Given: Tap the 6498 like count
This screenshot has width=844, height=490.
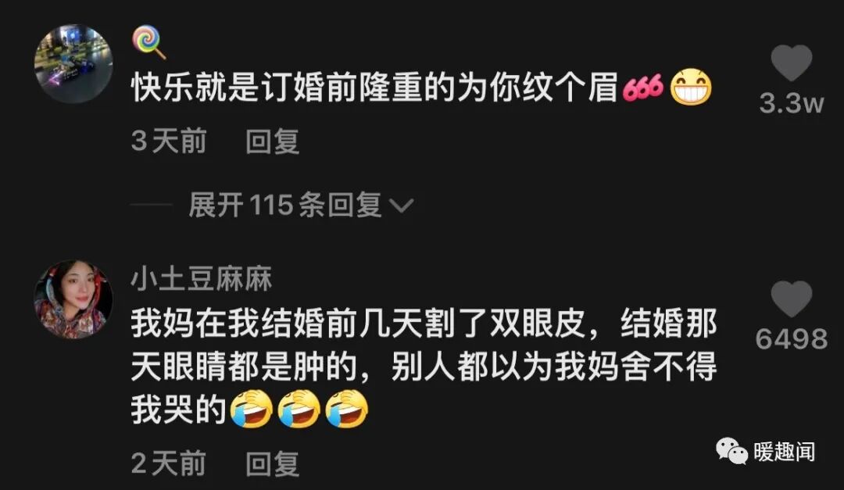Looking at the screenshot, I should click(791, 338).
